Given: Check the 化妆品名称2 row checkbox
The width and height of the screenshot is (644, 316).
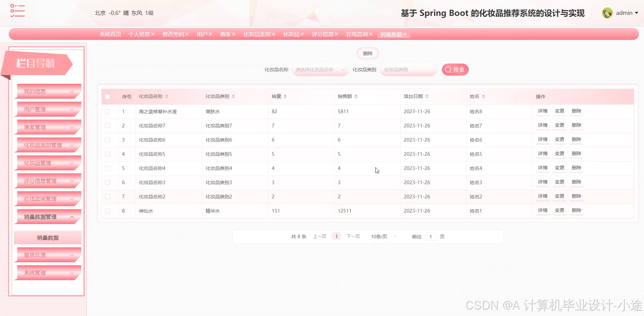Looking at the screenshot, I should coord(107,197).
